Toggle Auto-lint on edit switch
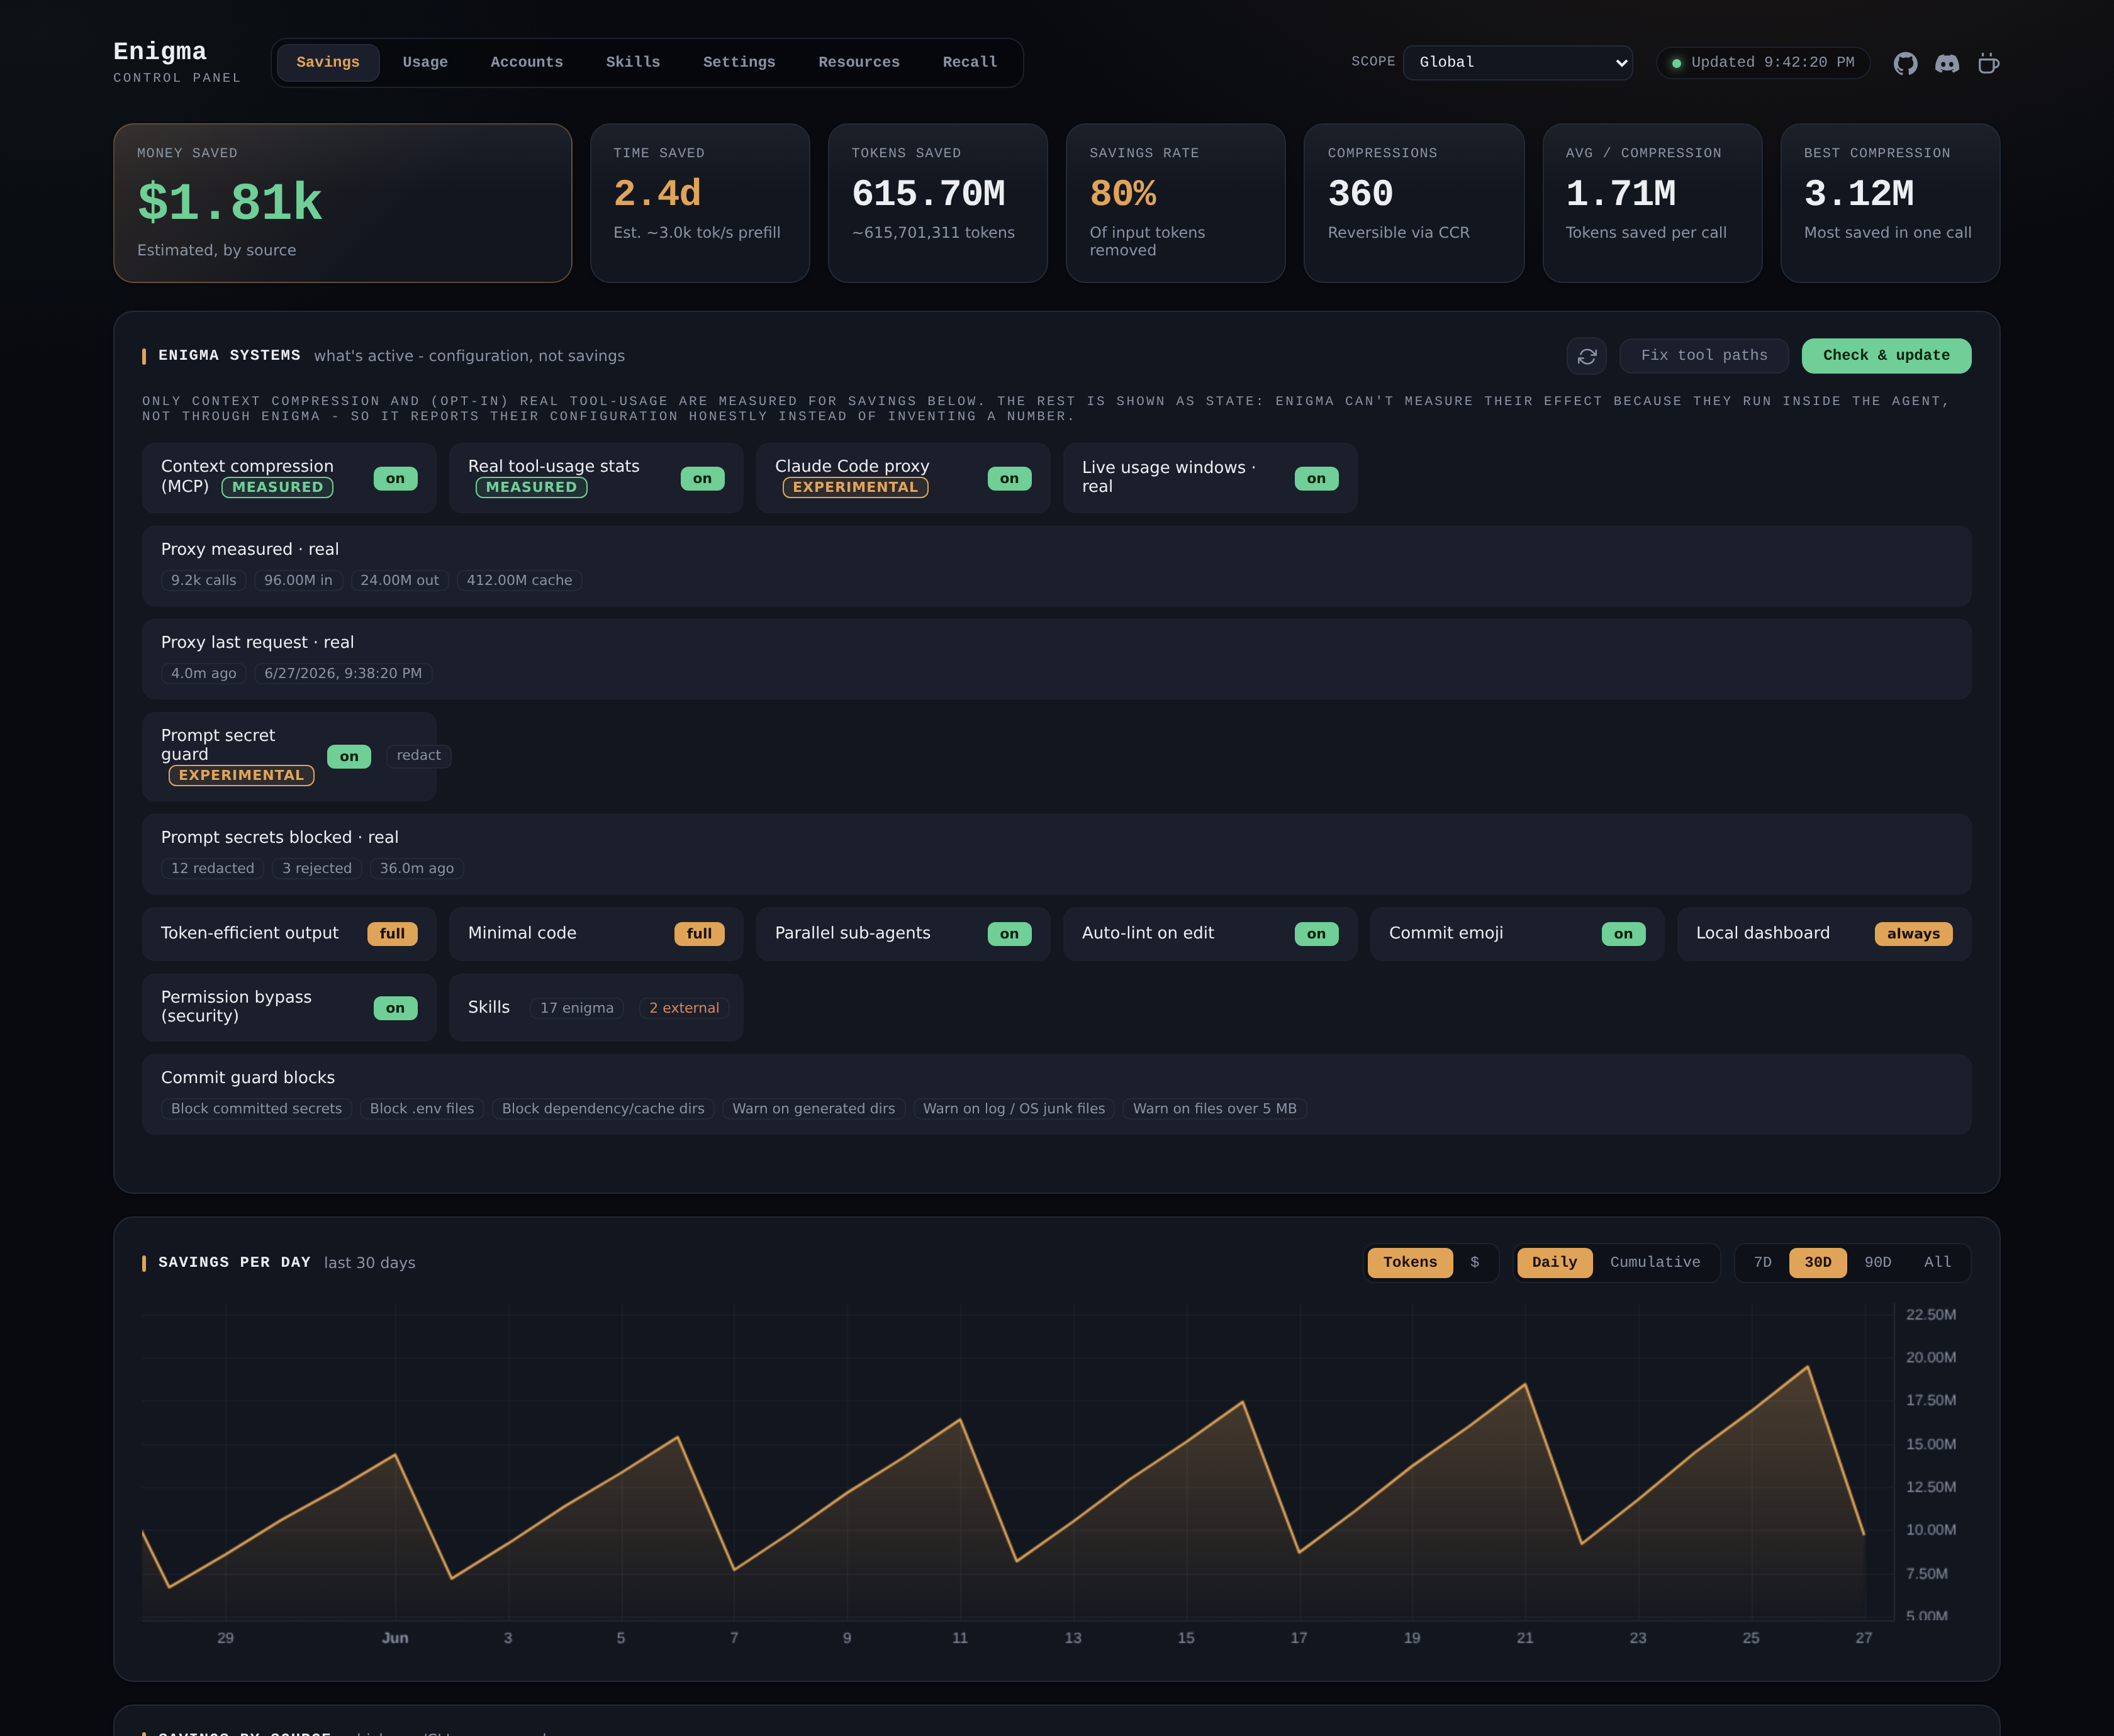 click(1316, 934)
